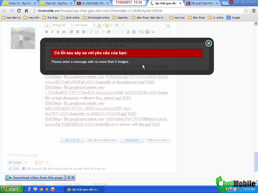Click Yahoo Messenger smiley in quick launch
The height and width of the screenshot is (193, 258).
(x=53, y=189)
